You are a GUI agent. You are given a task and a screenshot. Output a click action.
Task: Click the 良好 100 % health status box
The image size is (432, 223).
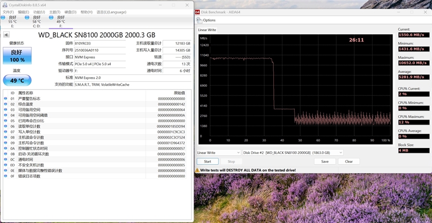point(17,55)
